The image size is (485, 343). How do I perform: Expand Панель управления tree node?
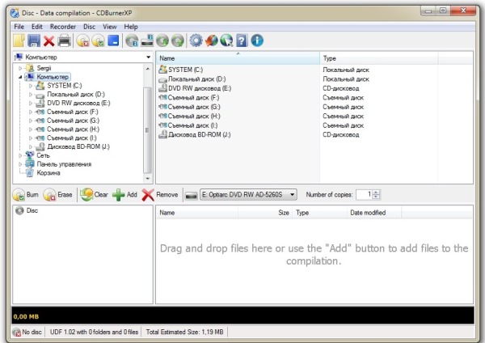tap(20, 164)
